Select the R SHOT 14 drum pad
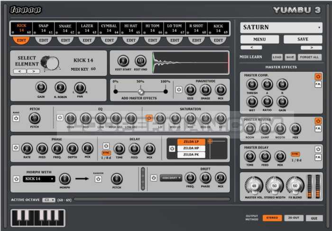Screen dimensions: 332x231 [196, 28]
